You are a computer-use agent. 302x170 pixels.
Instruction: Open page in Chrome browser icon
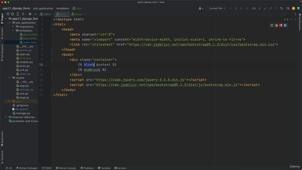(276, 25)
